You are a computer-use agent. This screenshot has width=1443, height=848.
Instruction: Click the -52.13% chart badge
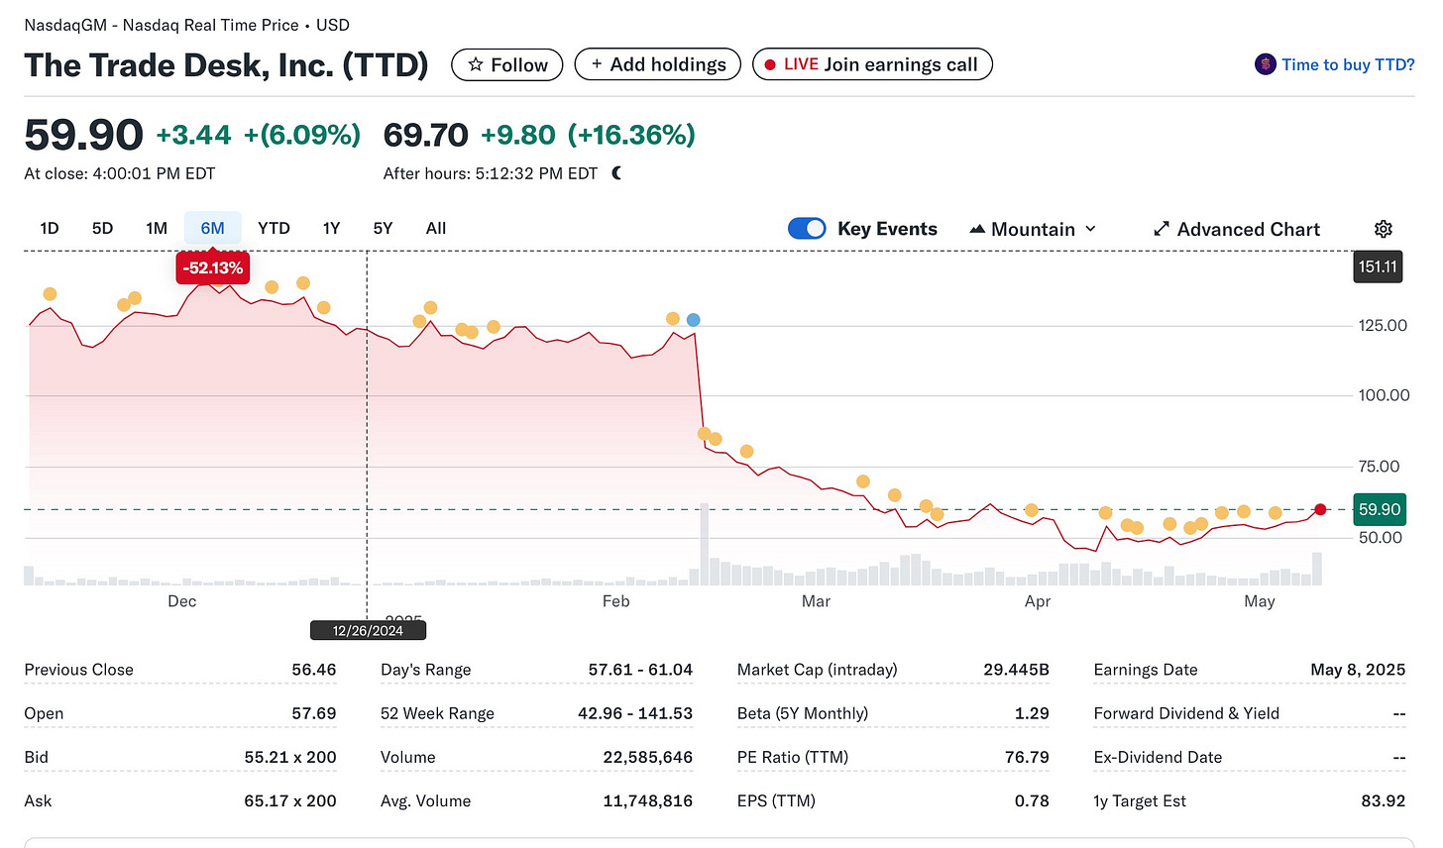point(213,267)
